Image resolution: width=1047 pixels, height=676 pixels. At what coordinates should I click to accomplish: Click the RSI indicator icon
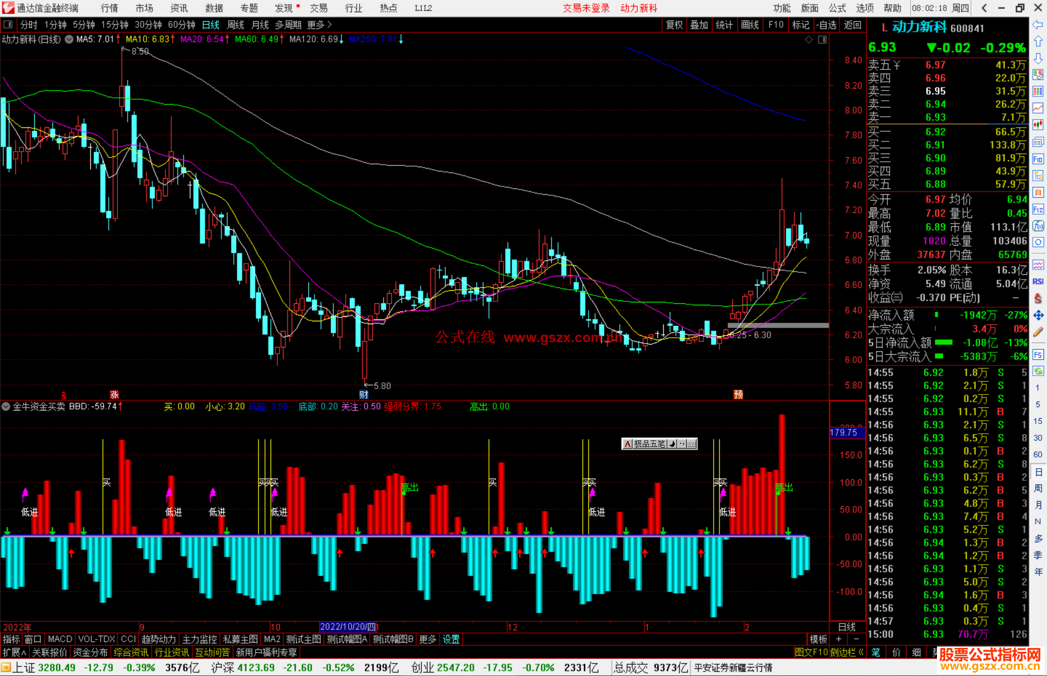click(1038, 282)
